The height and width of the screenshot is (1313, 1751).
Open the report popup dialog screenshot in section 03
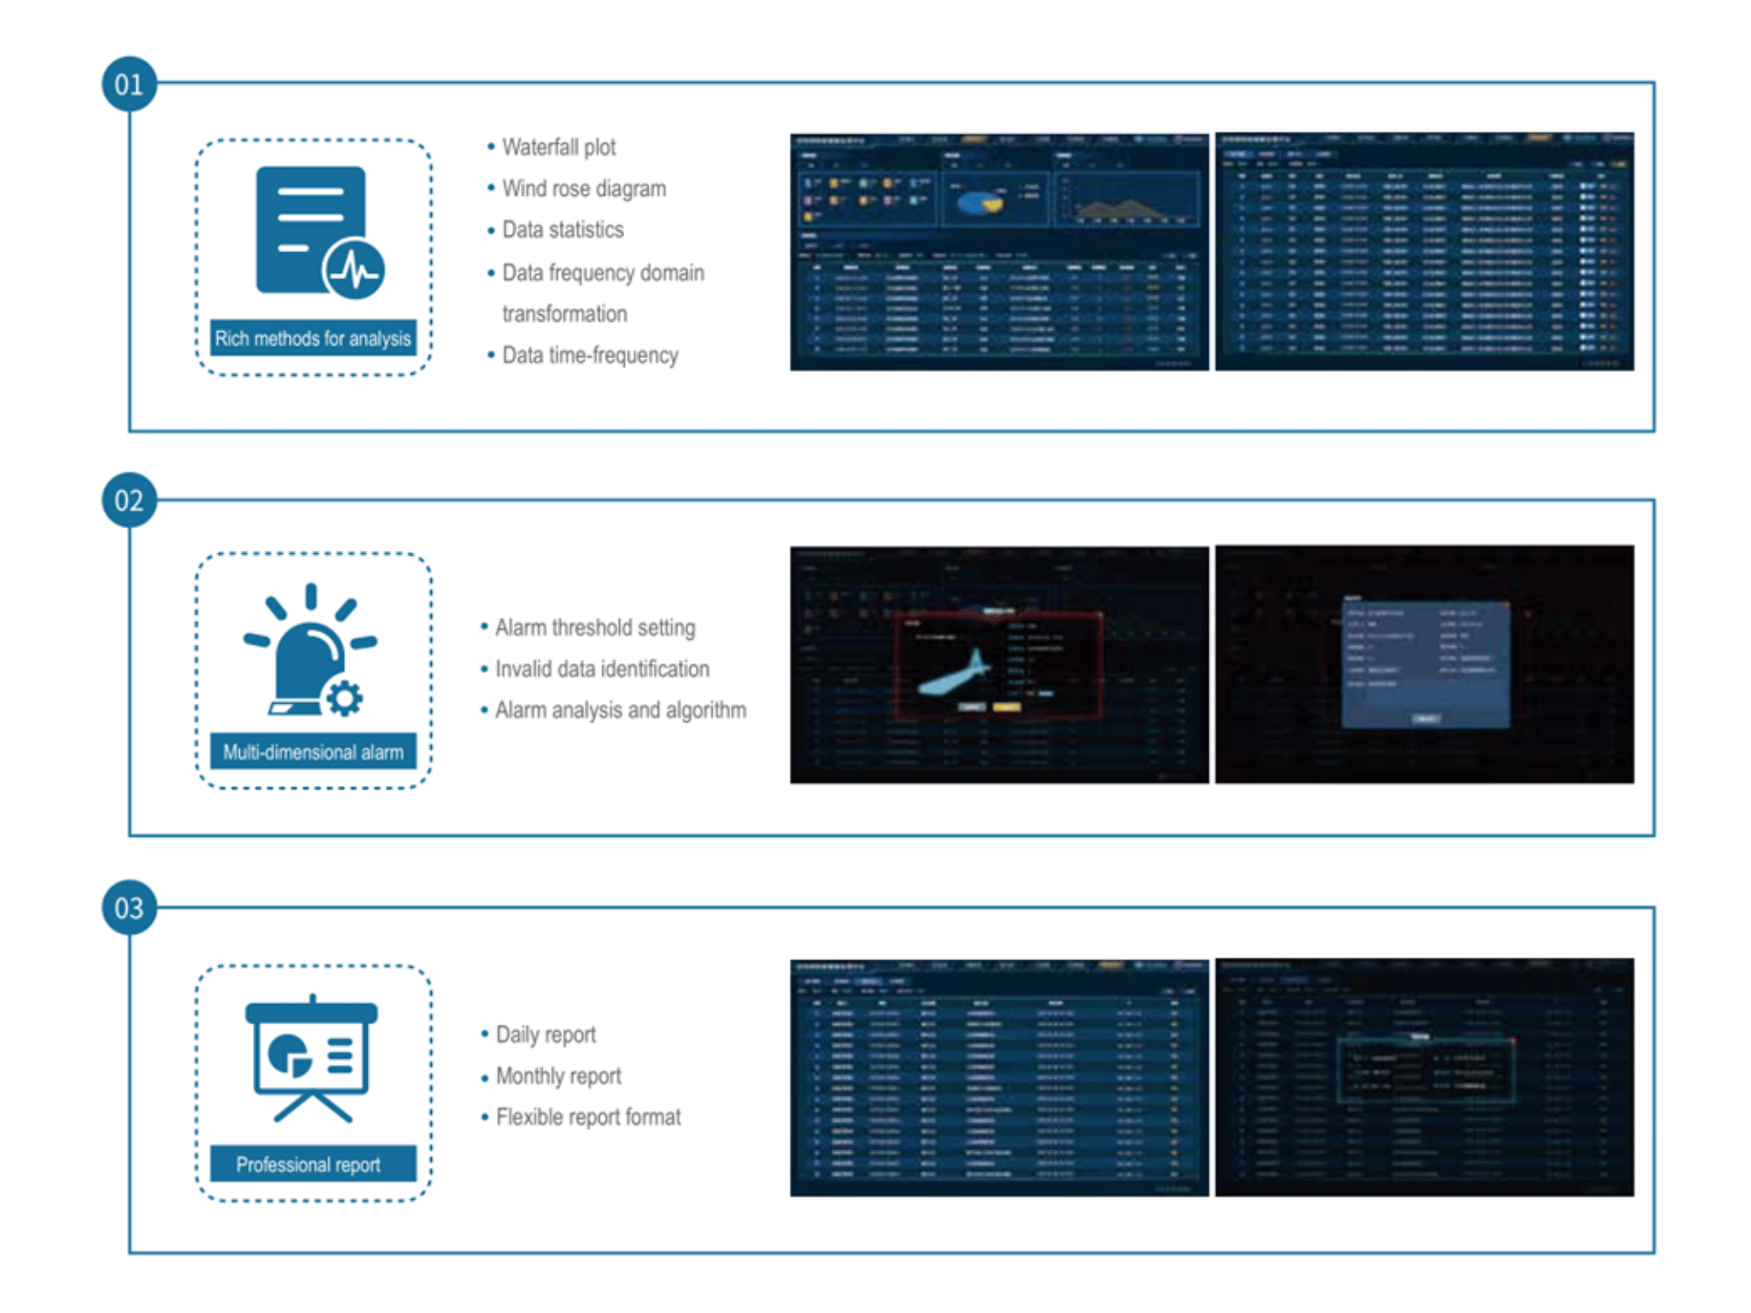[1424, 1078]
